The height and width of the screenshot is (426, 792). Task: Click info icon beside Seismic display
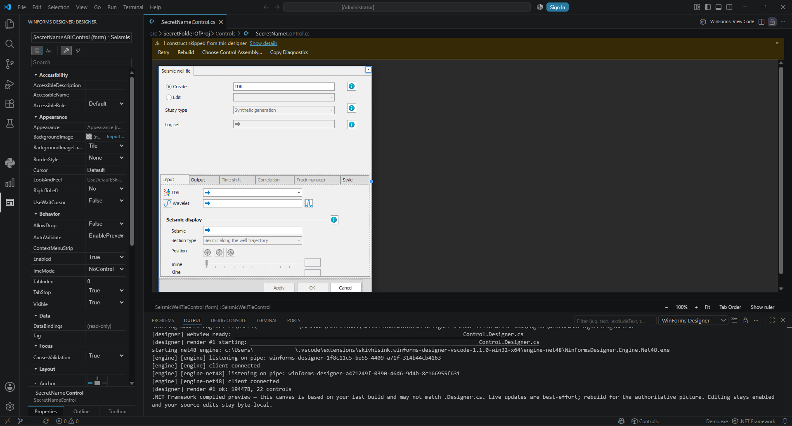(334, 220)
